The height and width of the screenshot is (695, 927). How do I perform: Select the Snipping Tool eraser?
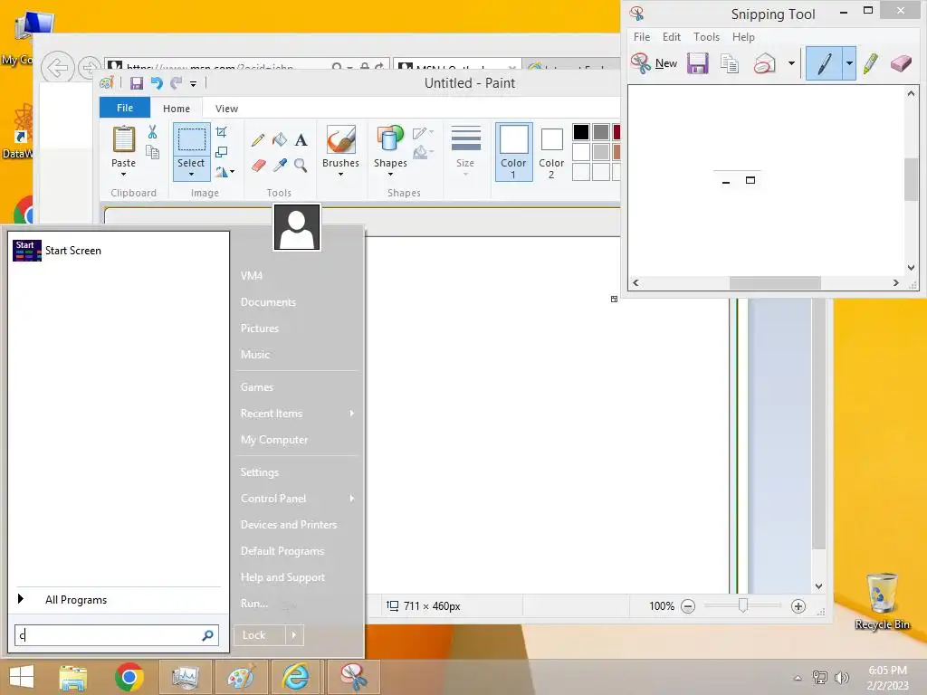pyautogui.click(x=901, y=63)
